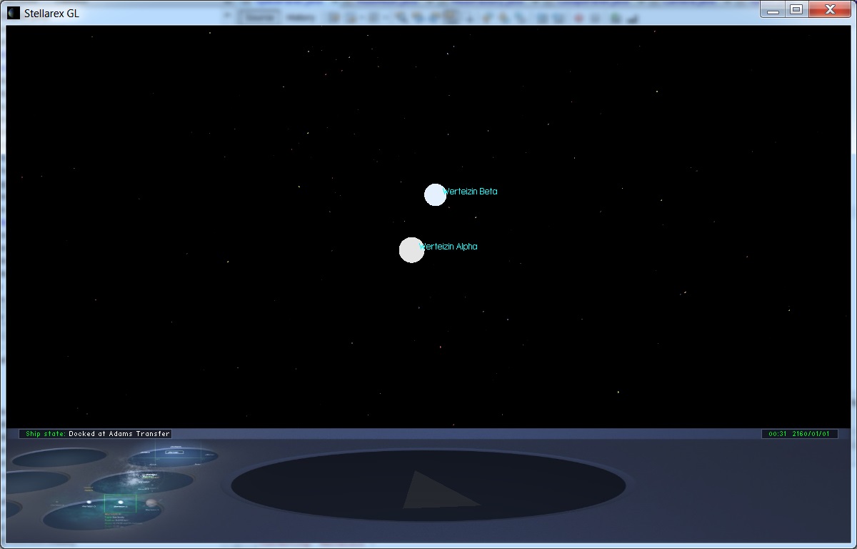This screenshot has height=549, width=857.
Task: Click the empty middle-left oval panel
Action: pos(36,482)
